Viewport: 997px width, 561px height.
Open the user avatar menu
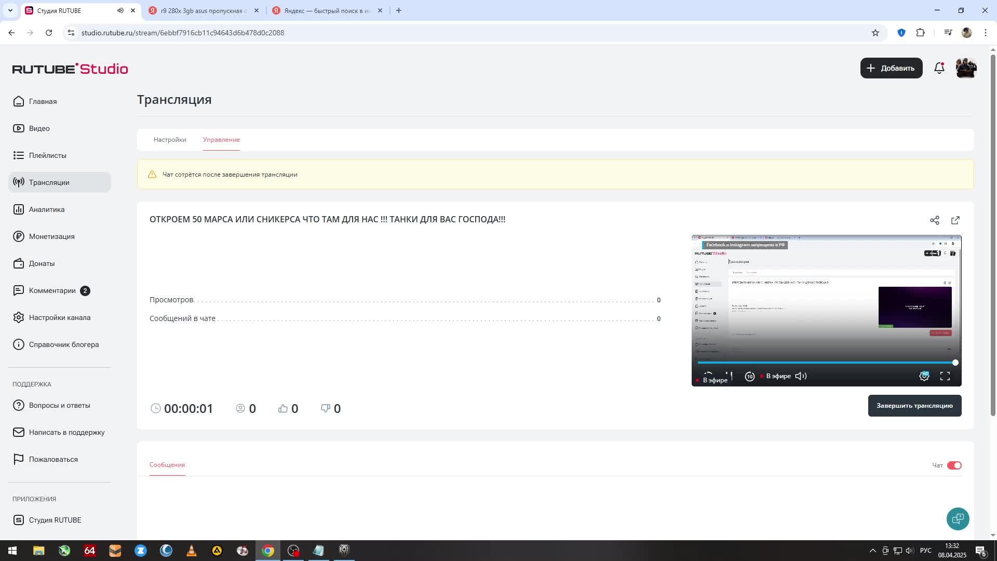click(x=966, y=68)
